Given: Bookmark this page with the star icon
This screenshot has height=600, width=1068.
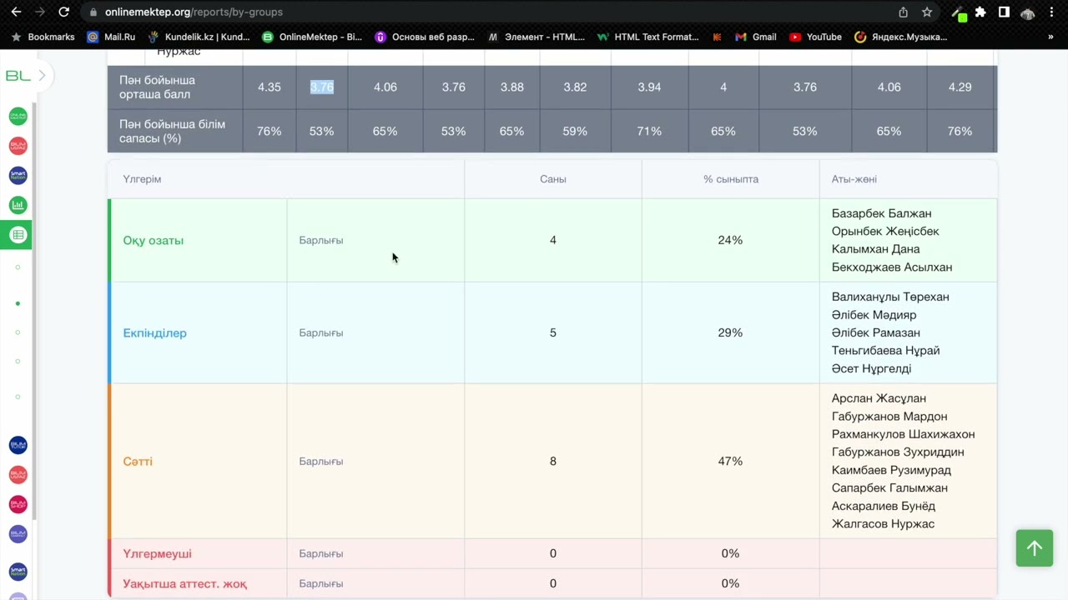Looking at the screenshot, I should click(927, 12).
